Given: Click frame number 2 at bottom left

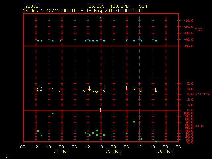Looking at the screenshot, I should point(6,156).
